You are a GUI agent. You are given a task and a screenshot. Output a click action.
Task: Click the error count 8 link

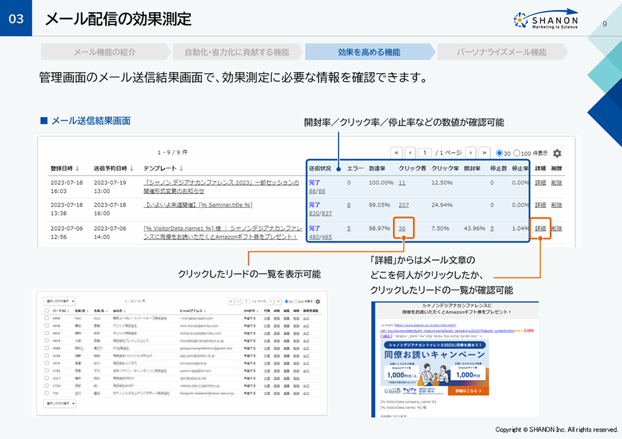pyautogui.click(x=349, y=205)
